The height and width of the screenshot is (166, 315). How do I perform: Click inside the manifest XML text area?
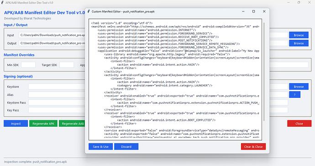click(x=175, y=80)
